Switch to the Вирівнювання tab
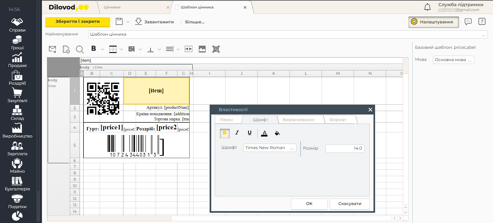The image size is (493, 223). (298, 120)
